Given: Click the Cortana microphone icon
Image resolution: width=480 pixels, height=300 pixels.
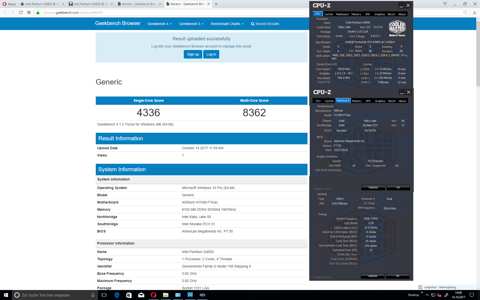Looking at the screenshot, I should point(93,295).
